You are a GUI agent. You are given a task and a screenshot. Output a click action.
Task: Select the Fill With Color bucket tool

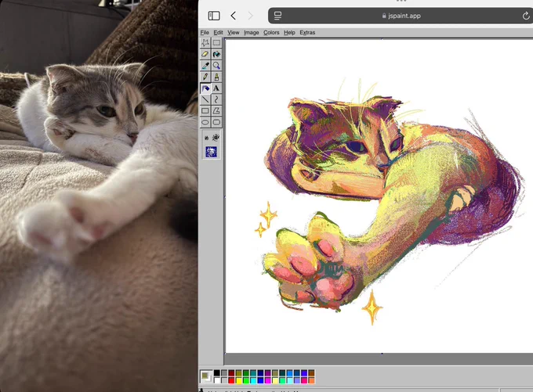pyautogui.click(x=216, y=54)
